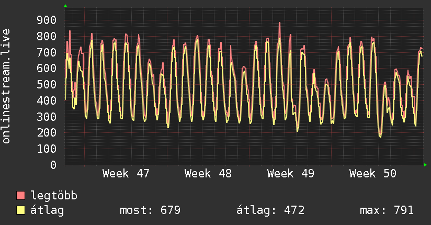Click the 800 y-axis tick label
This screenshot has width=431, height=225.
(47, 36)
